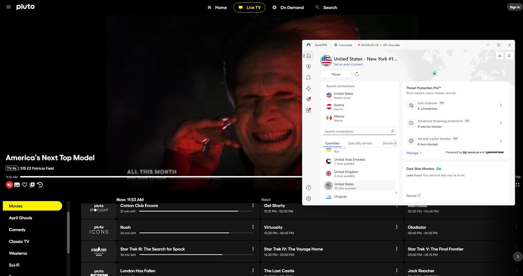Open options menu for Cotton Club Encore

pyautogui.click(x=253, y=205)
